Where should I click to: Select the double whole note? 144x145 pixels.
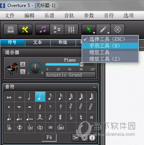click(9, 97)
